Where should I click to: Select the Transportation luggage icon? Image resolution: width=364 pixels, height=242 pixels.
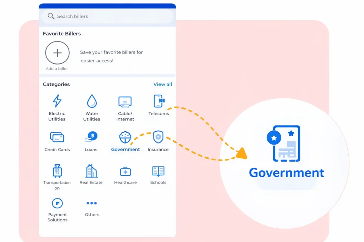pyautogui.click(x=57, y=171)
